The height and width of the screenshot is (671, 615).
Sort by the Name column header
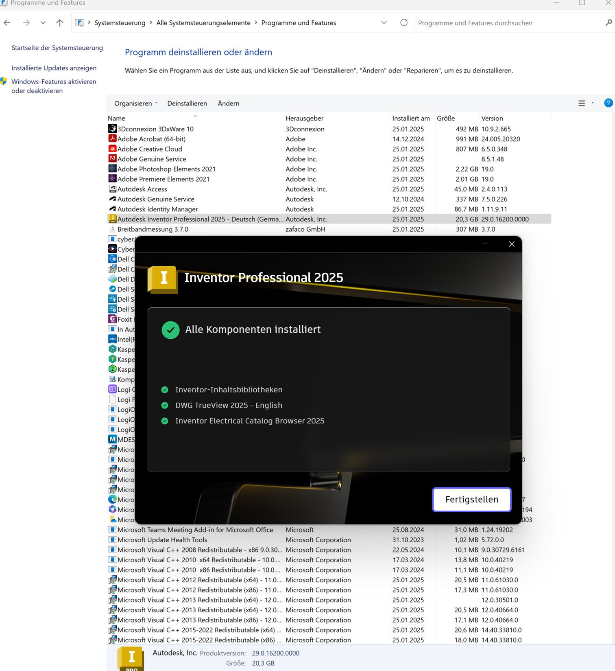pyautogui.click(x=195, y=118)
